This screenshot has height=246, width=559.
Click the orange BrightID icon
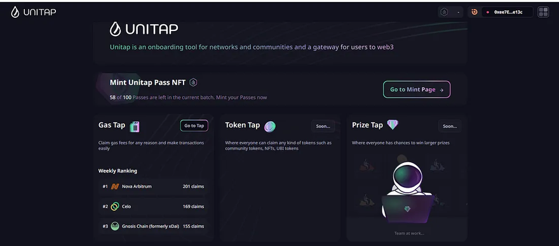(x=474, y=12)
